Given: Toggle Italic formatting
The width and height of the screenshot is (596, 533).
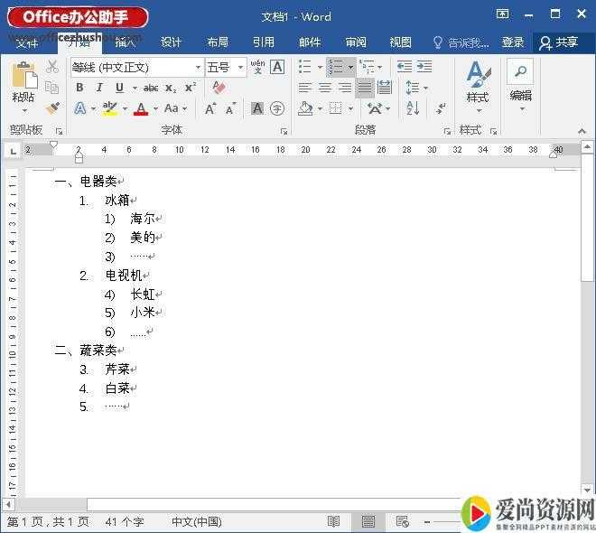Looking at the screenshot, I should 99,88.
